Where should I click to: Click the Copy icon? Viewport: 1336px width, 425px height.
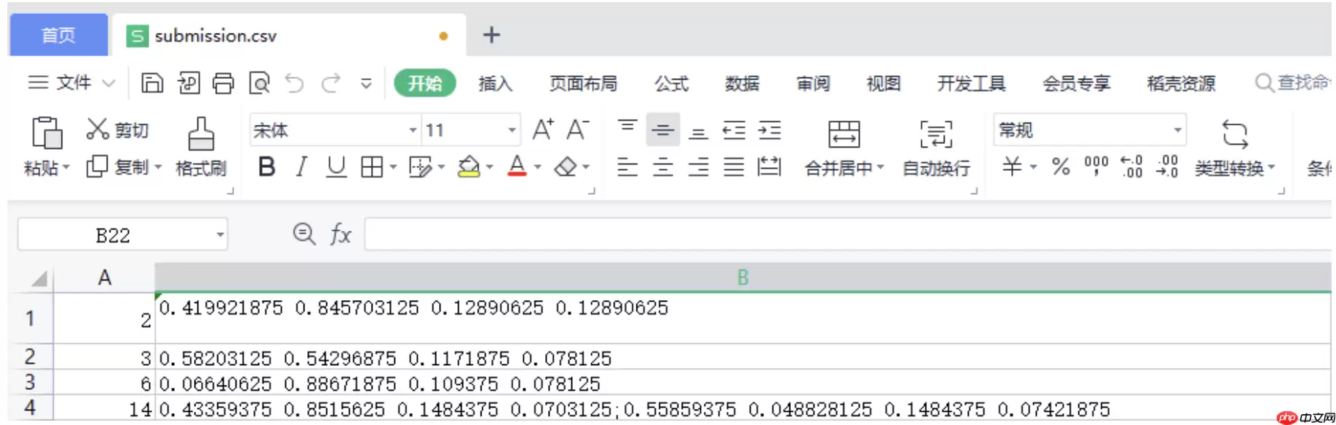pyautogui.click(x=97, y=166)
